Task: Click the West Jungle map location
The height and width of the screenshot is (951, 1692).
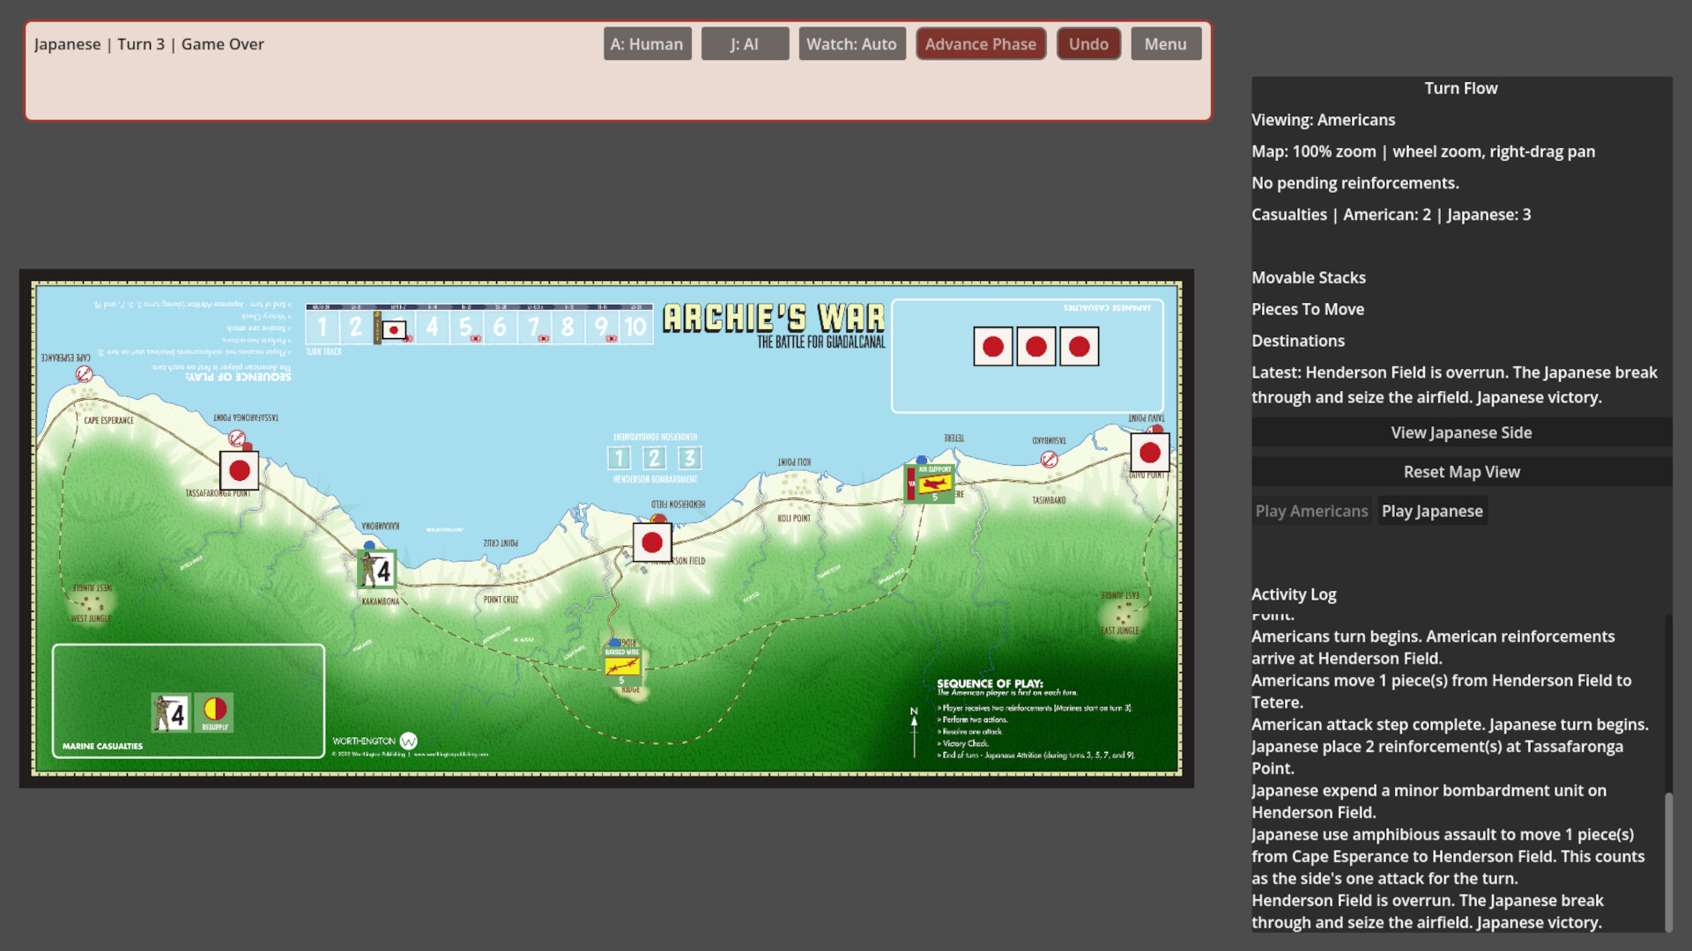Action: click(92, 606)
